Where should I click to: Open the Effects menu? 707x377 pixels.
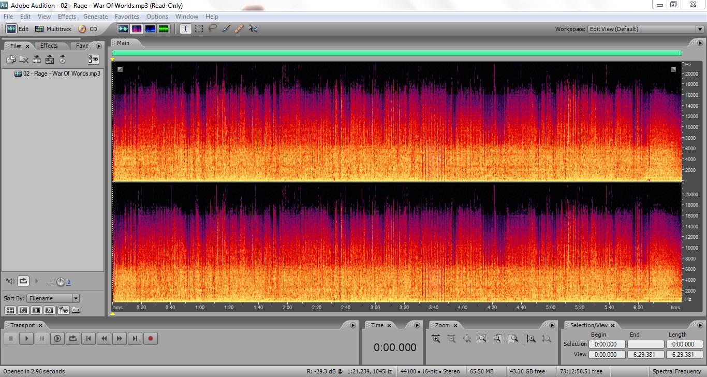[x=67, y=17]
